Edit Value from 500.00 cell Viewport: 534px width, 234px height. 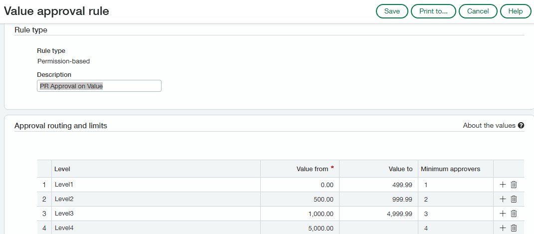pyautogui.click(x=300, y=199)
